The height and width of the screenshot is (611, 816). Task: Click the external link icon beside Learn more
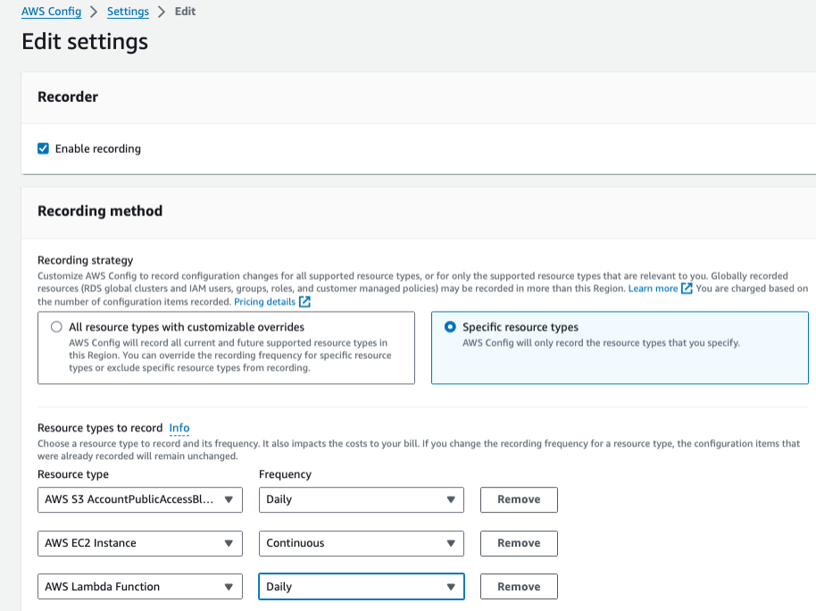pos(687,289)
